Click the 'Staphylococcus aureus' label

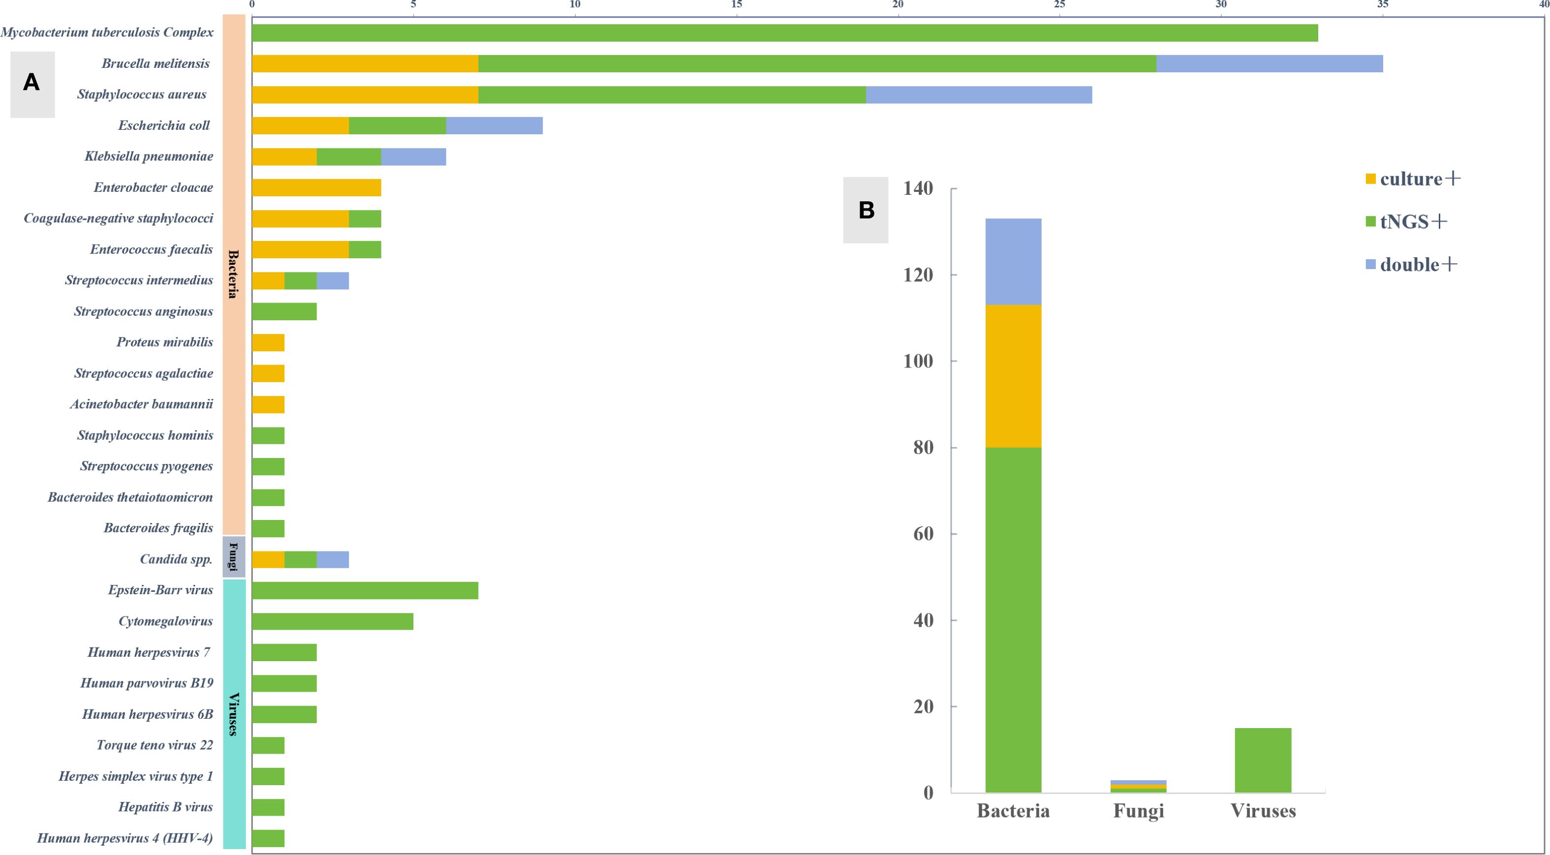[x=142, y=94]
